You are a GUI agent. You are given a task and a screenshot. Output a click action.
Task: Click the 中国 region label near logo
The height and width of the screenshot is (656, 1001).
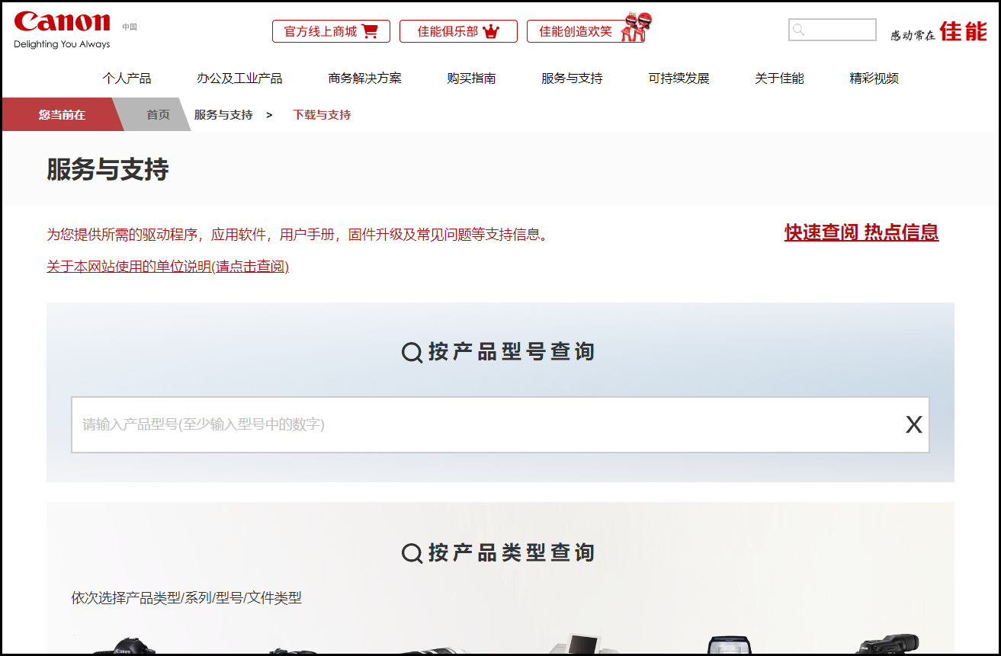coord(130,27)
